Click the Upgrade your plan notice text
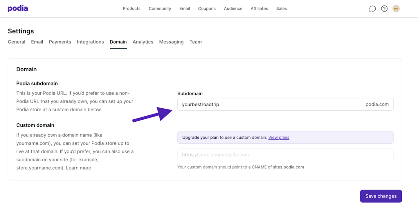The image size is (418, 210). click(200, 137)
